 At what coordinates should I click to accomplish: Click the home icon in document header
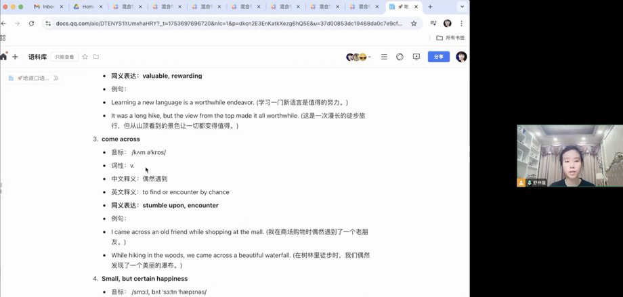pos(3,57)
